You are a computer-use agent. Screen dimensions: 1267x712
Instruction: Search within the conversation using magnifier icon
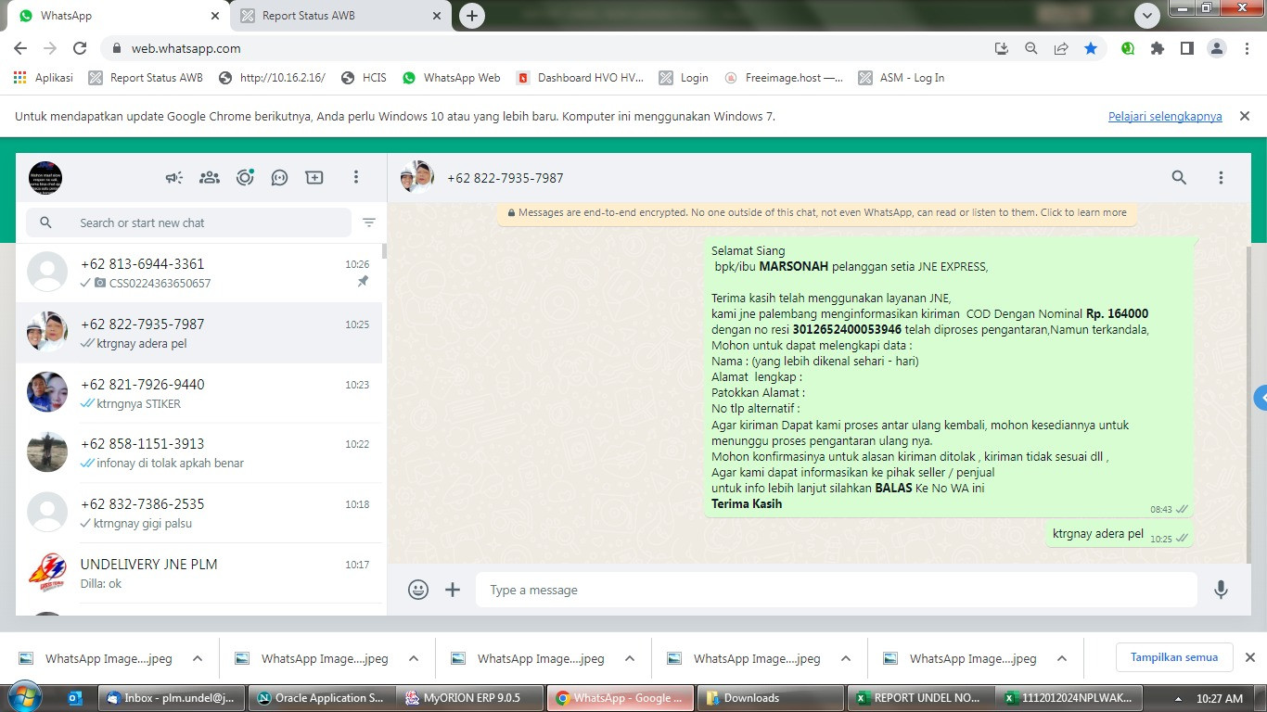pos(1179,177)
